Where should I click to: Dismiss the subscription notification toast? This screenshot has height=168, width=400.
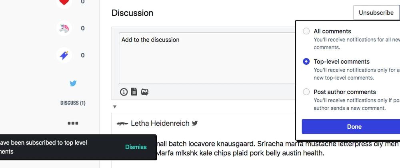click(136, 147)
